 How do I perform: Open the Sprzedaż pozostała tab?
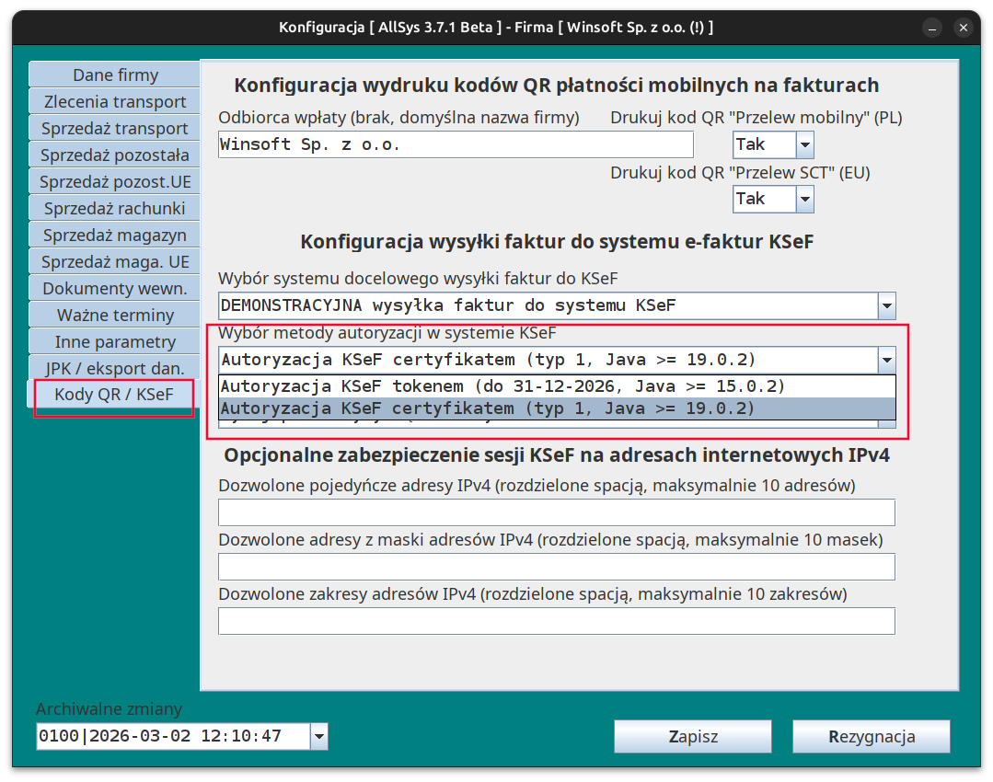point(115,155)
